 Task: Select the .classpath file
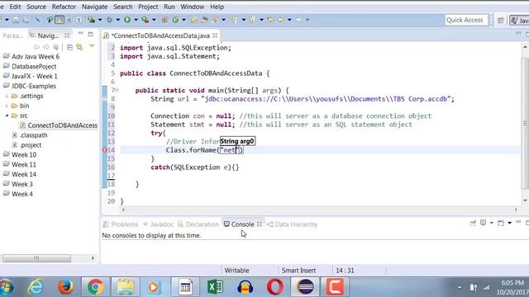tap(33, 135)
